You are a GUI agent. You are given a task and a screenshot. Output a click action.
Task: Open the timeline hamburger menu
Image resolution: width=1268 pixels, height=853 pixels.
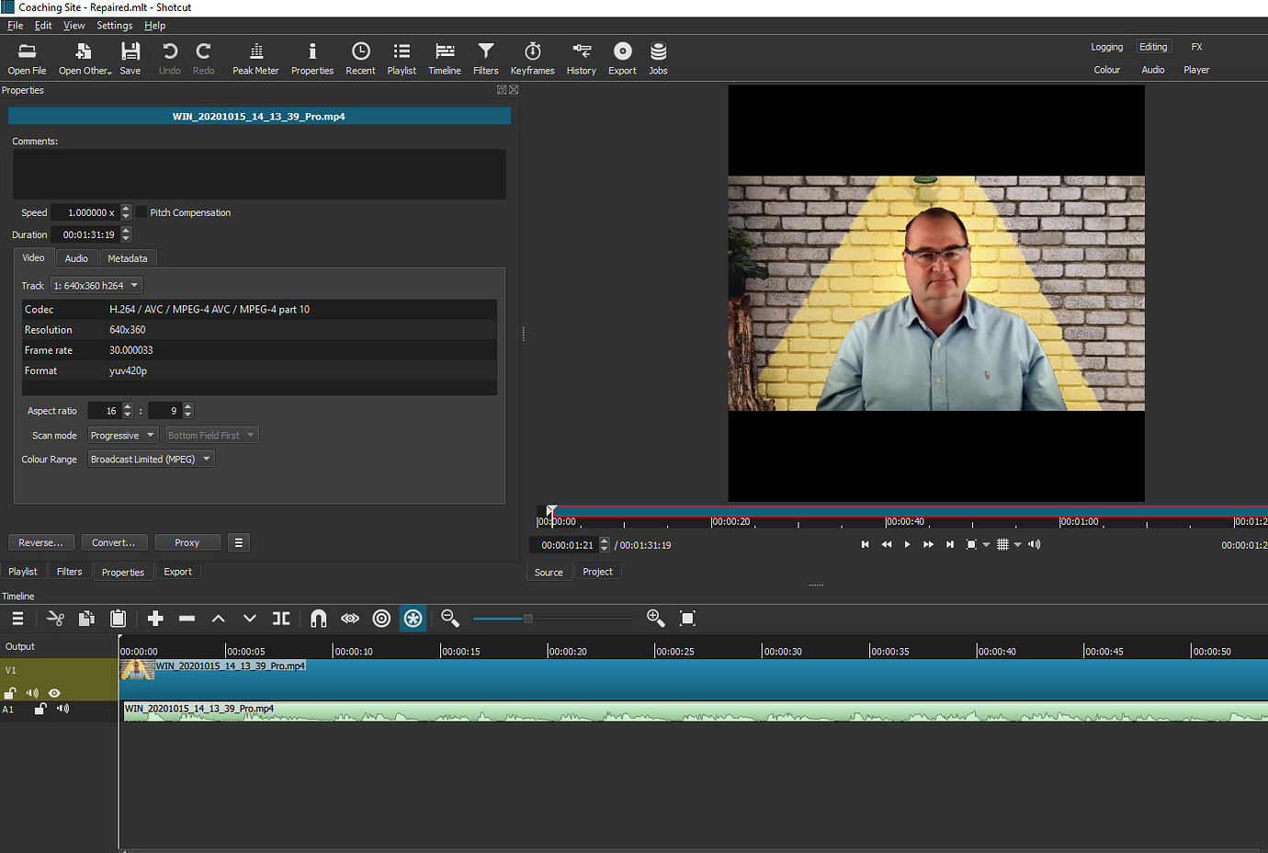17,619
